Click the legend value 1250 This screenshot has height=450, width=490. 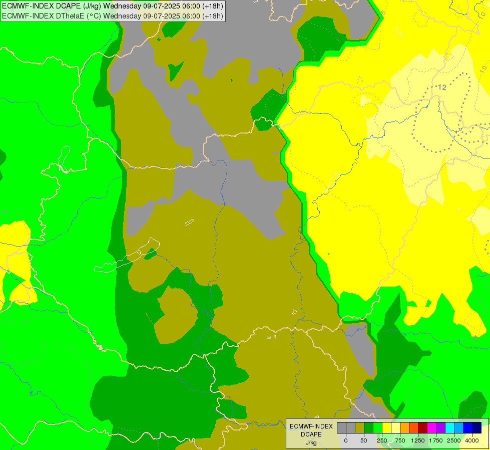418,440
